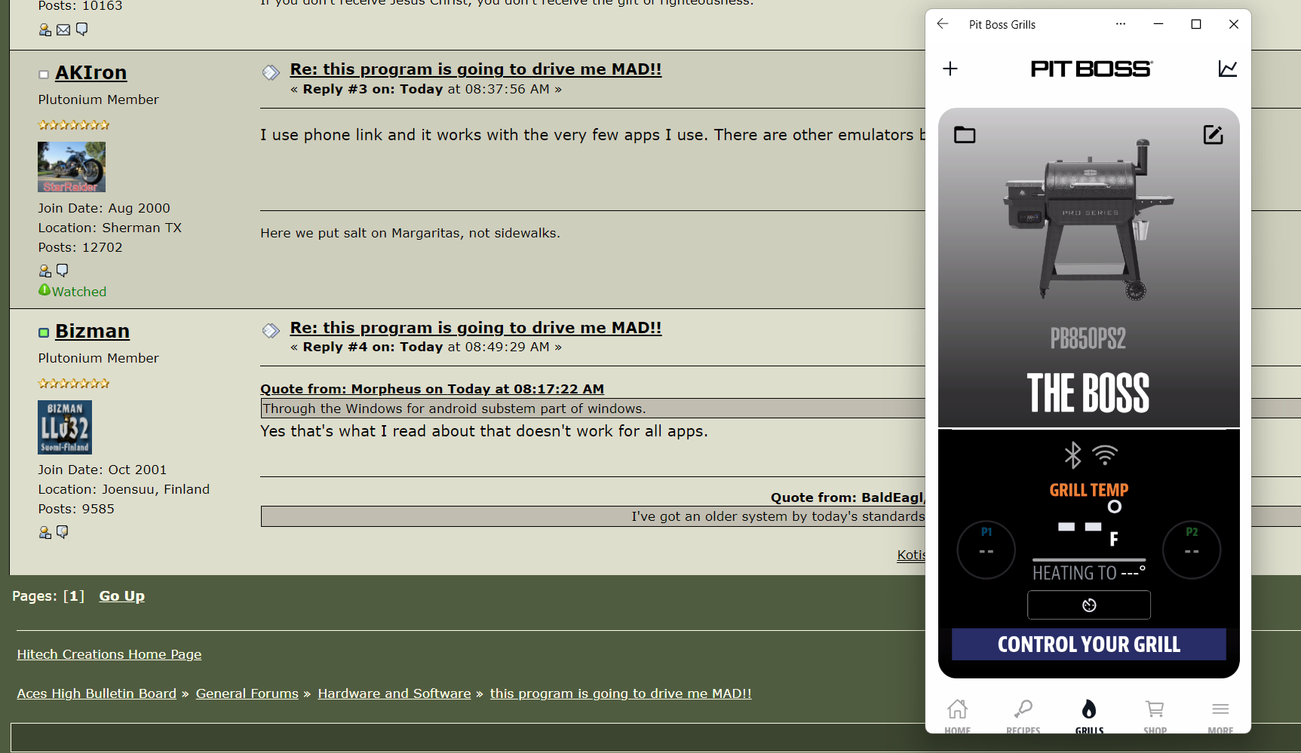The height and width of the screenshot is (753, 1301).
Task: View AKIron's profile icon under Posts
Action: tap(45, 271)
